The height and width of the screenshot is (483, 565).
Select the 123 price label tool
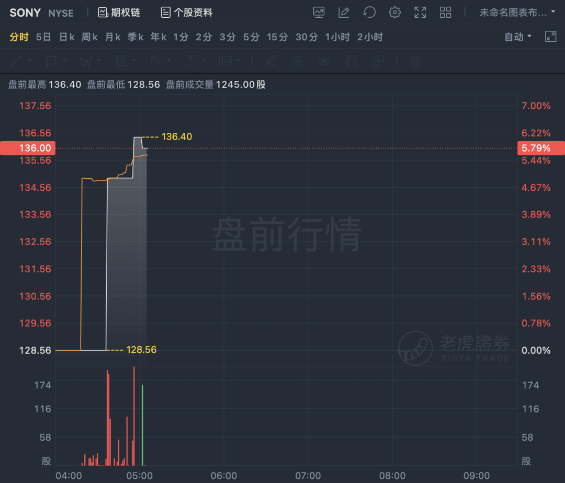click(225, 61)
